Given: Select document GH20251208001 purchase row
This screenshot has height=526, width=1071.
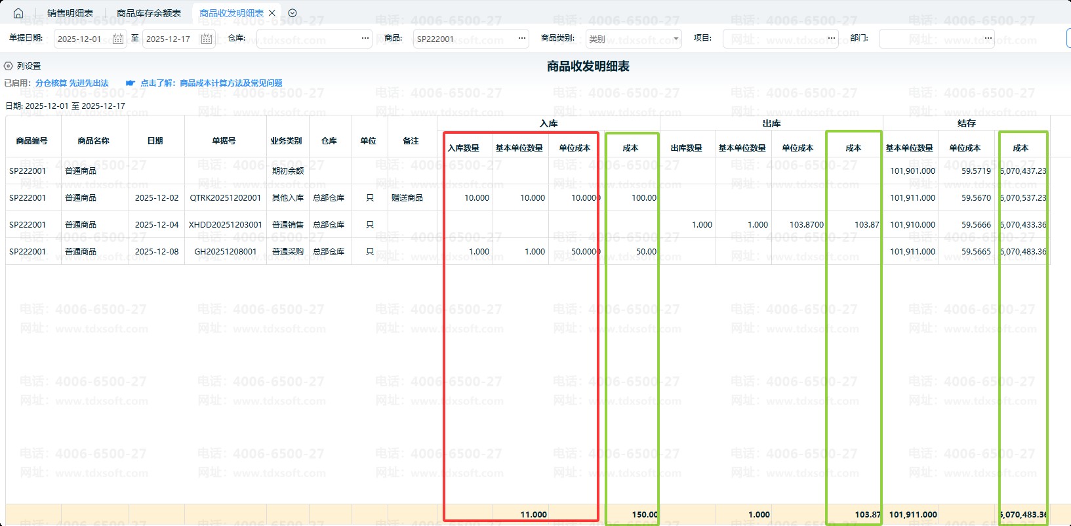Looking at the screenshot, I should pyautogui.click(x=225, y=251).
